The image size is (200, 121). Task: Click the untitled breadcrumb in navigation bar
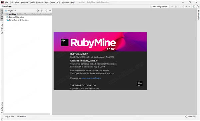[7, 6]
